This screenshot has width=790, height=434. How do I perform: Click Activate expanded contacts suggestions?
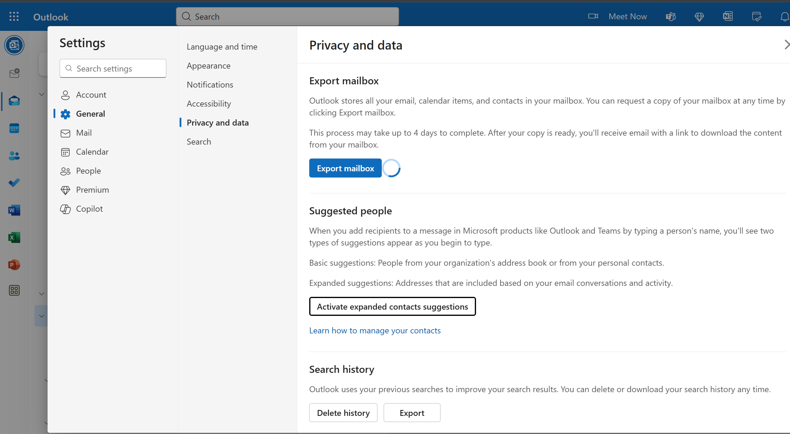click(x=392, y=307)
